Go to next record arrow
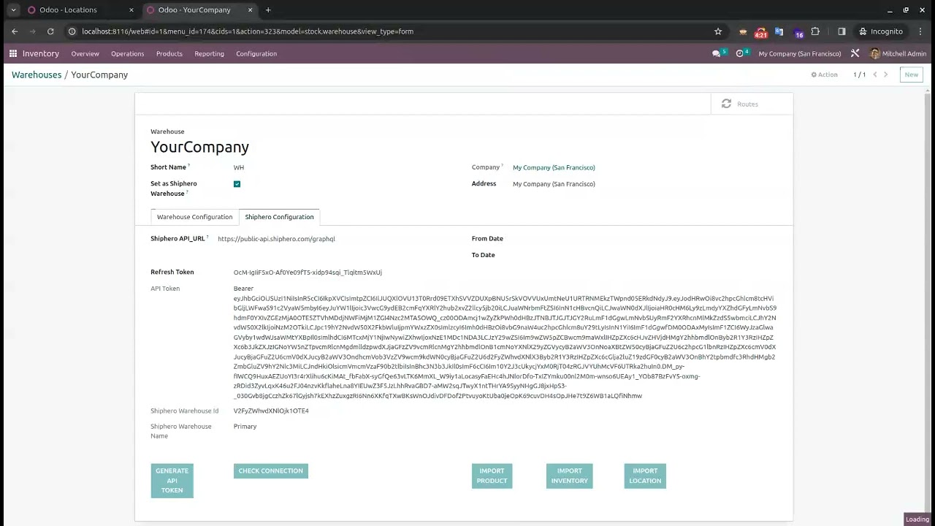 [x=885, y=75]
